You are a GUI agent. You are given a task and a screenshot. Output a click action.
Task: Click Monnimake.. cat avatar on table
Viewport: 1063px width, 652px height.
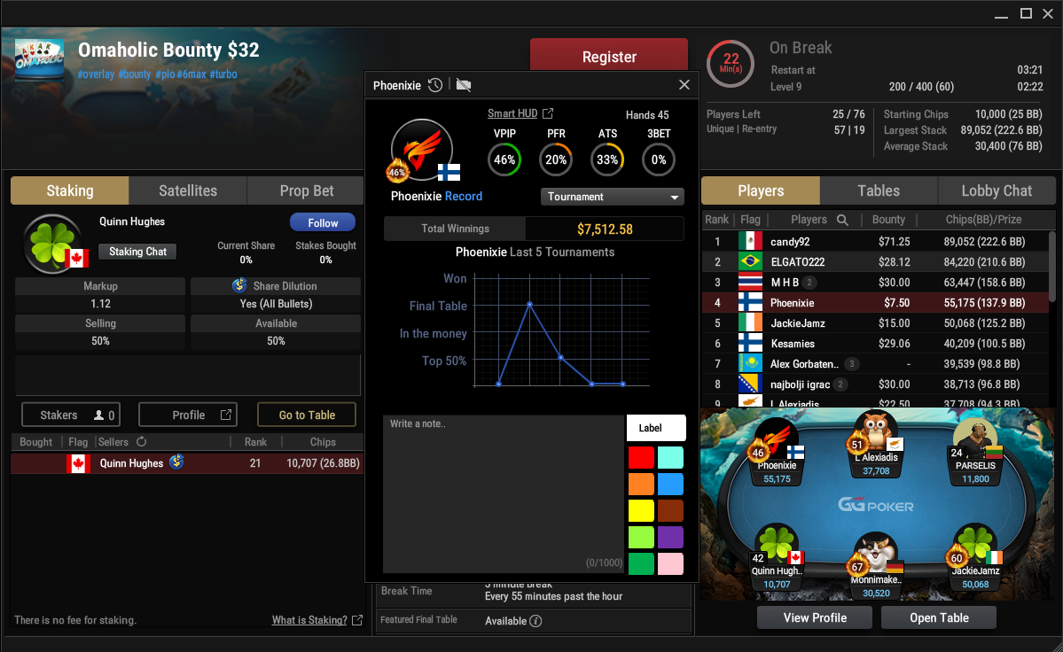(875, 552)
